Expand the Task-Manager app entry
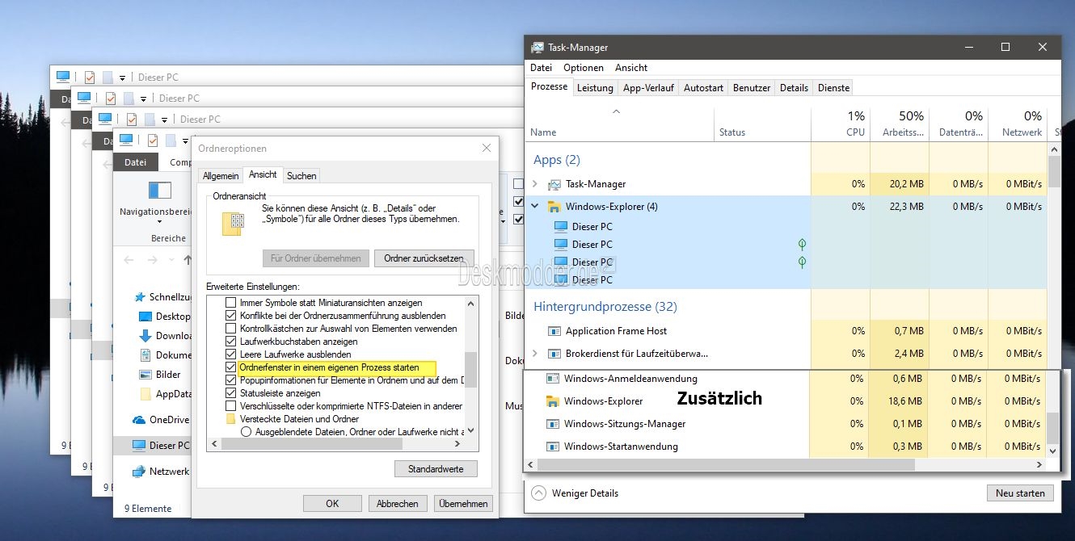 [x=535, y=184]
